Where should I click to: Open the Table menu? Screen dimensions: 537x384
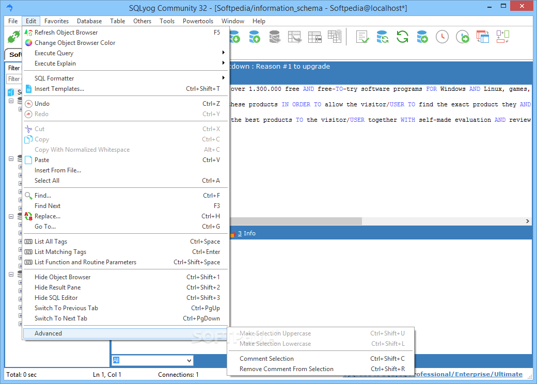118,21
